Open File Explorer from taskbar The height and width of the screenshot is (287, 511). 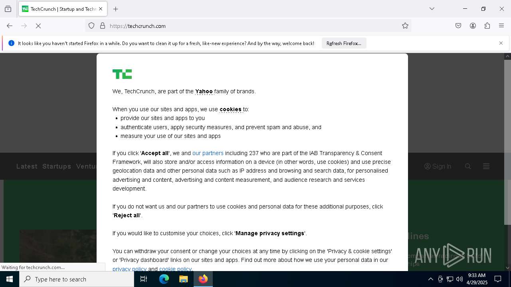click(x=184, y=279)
